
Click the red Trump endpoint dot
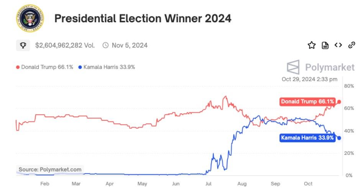[x=339, y=102]
